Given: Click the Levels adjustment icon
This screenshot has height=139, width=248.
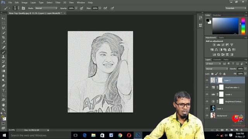Looking at the screenshot, I should point(219,45).
